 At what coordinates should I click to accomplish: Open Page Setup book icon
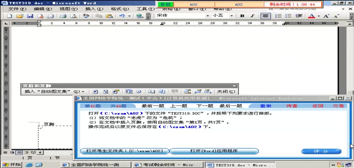(151, 92)
